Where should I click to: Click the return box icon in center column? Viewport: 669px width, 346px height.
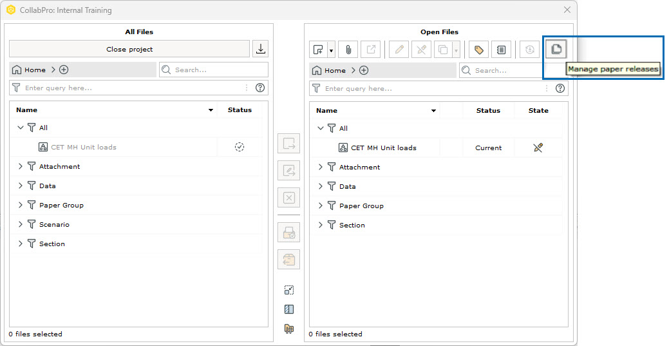pos(289,260)
